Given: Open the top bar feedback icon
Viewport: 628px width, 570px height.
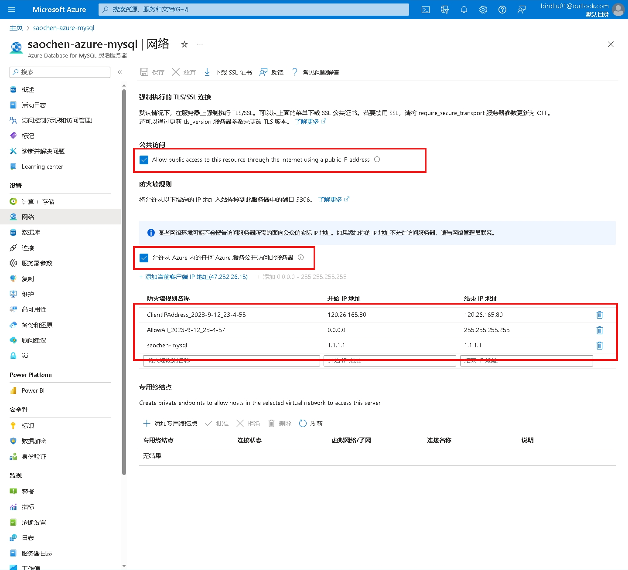Looking at the screenshot, I should pos(522,10).
